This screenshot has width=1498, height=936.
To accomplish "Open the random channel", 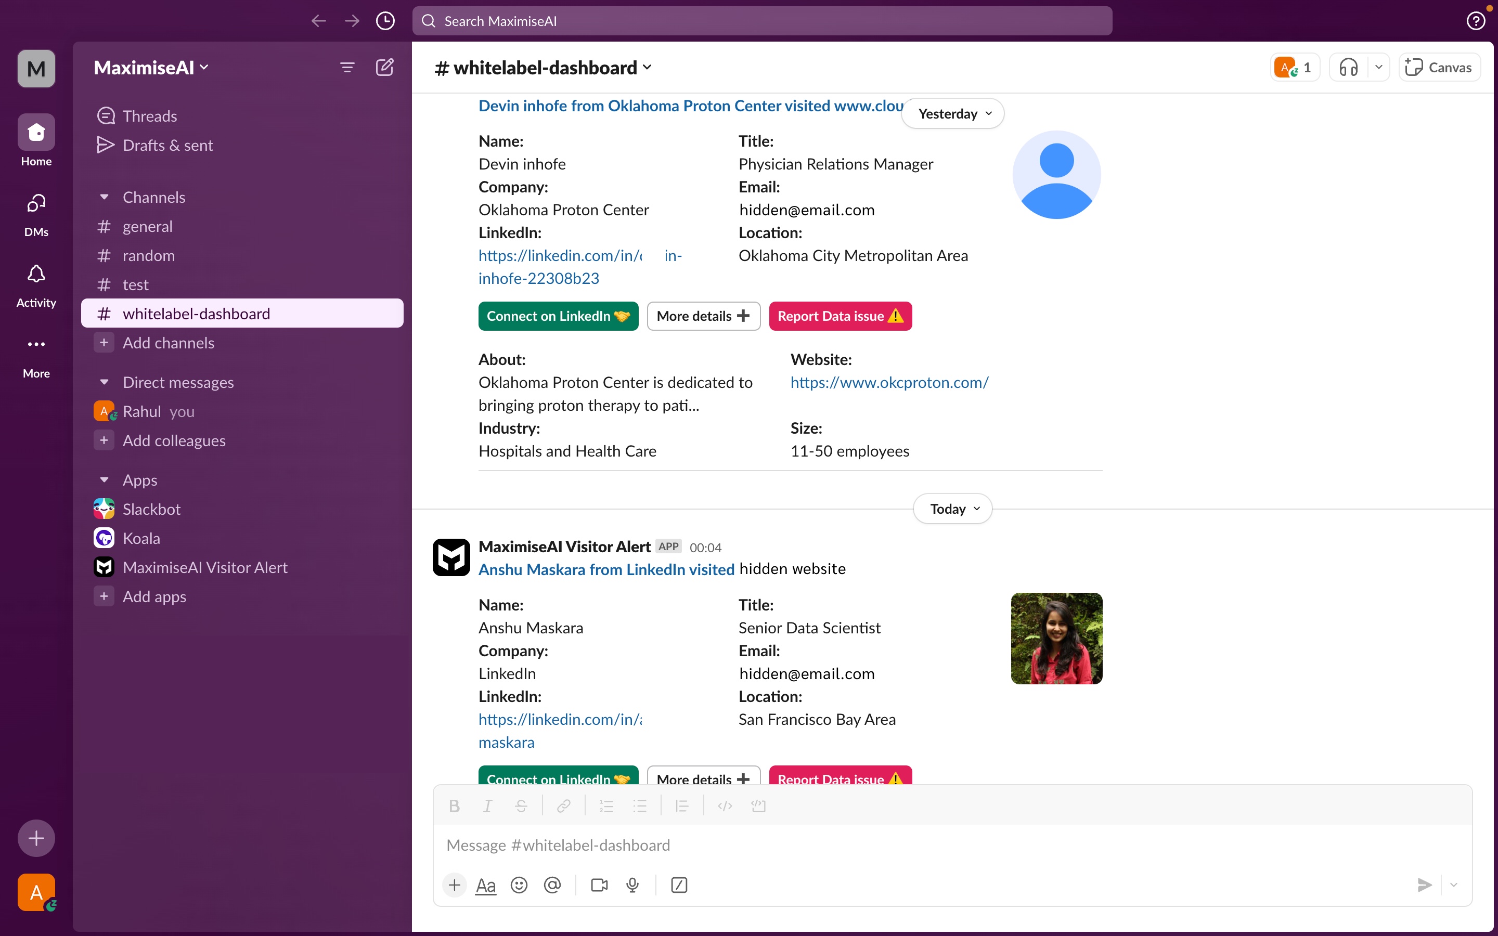I will point(242,255).
